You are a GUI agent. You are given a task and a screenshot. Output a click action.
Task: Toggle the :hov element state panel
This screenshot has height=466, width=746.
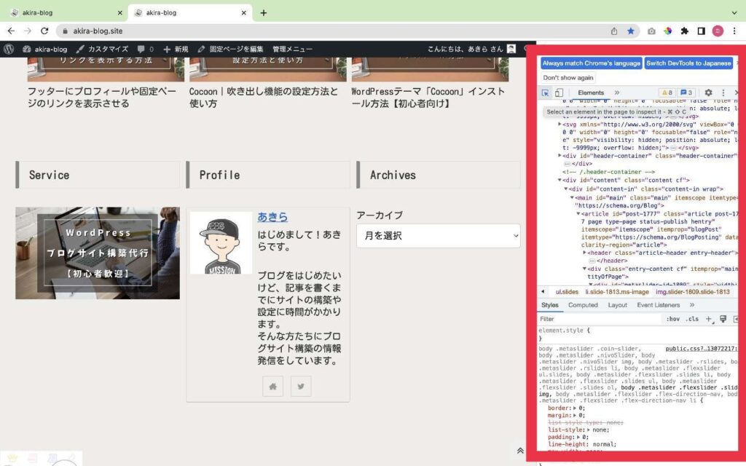pyautogui.click(x=672, y=319)
